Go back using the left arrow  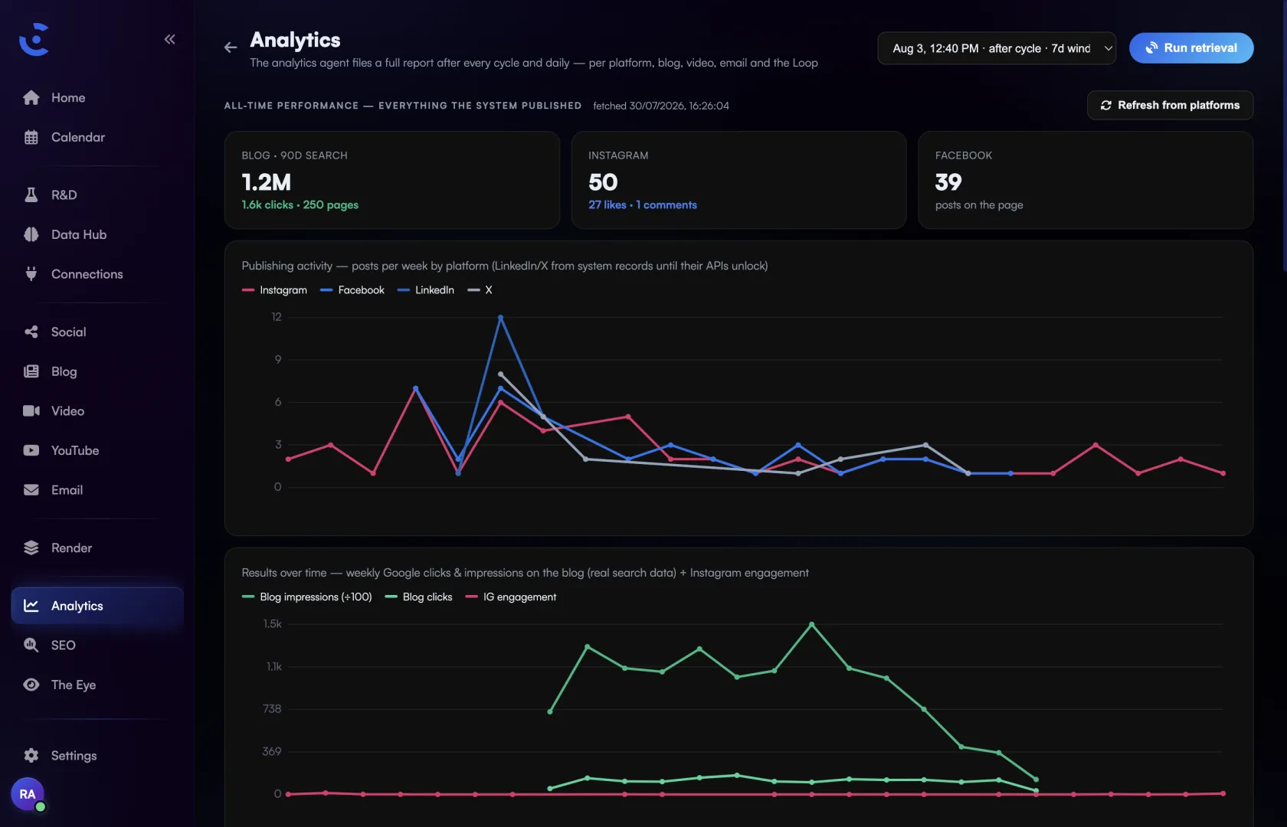231,47
